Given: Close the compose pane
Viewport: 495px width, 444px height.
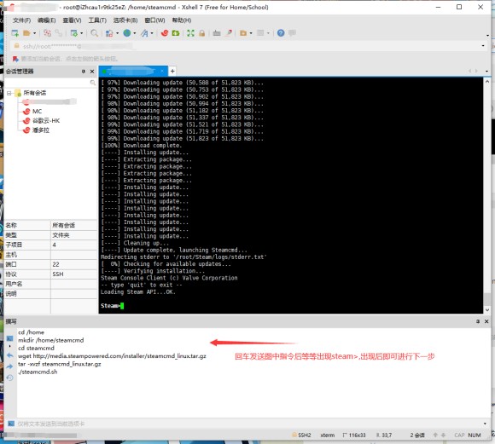Looking at the screenshot, I should tap(486, 321).
